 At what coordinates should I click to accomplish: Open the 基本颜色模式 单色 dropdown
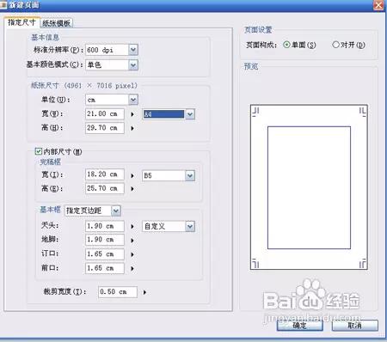133,64
